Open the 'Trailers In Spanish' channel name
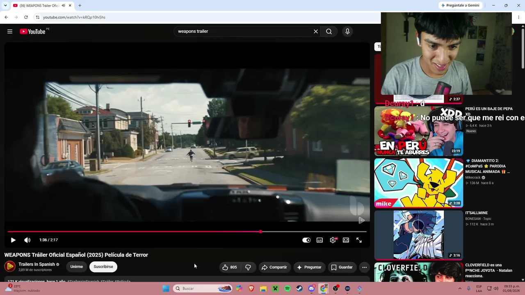 [x=37, y=264]
